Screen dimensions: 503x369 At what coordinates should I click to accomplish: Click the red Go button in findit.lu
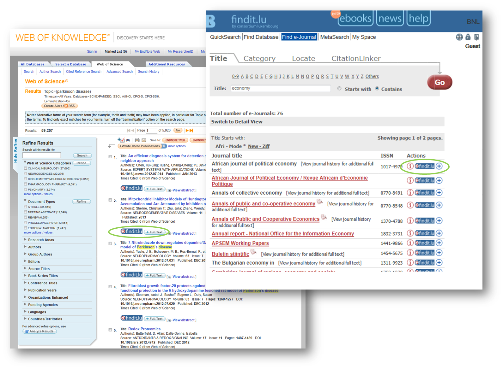click(x=439, y=82)
